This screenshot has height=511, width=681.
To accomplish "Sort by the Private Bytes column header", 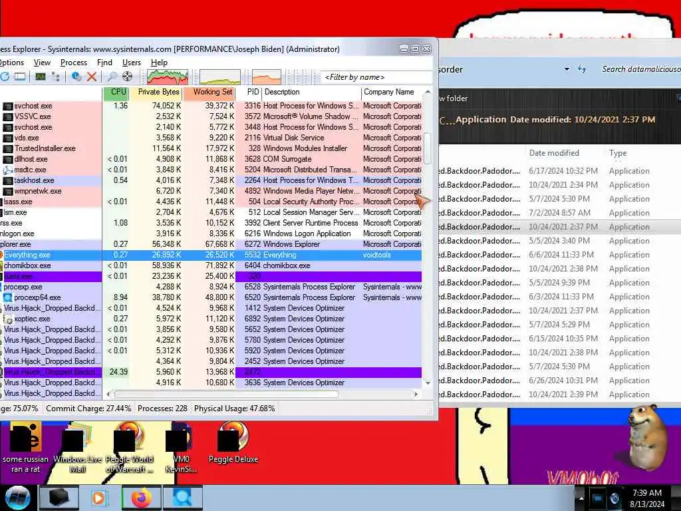I will coord(156,92).
